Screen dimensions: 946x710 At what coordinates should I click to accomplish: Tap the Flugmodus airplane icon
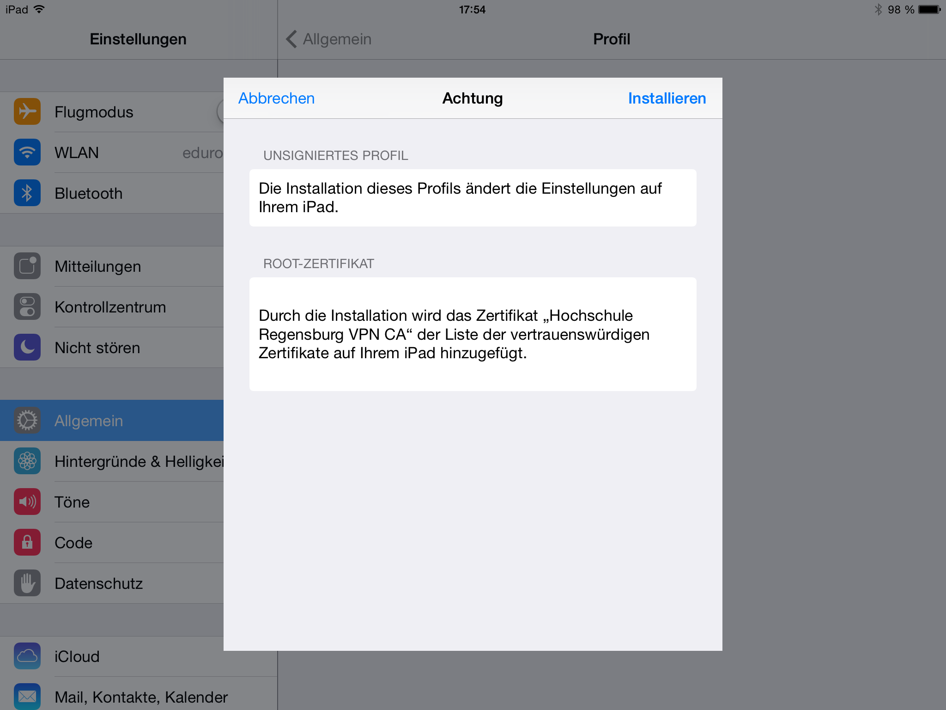(x=27, y=111)
